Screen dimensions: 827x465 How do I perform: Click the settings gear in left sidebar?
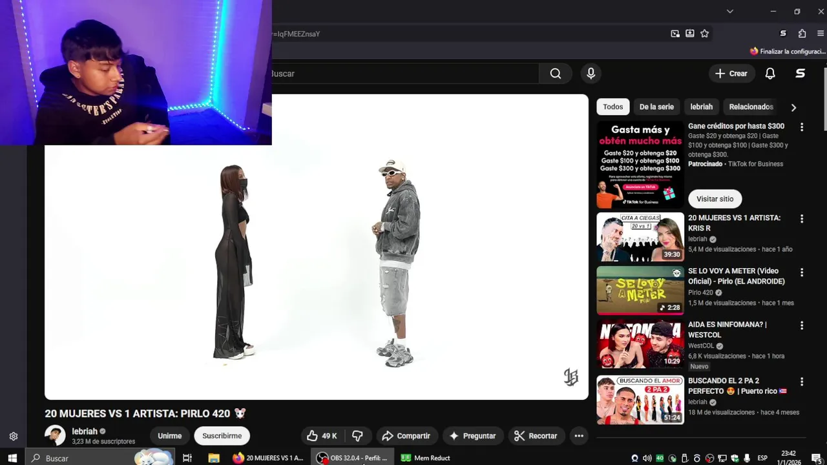pyautogui.click(x=13, y=436)
